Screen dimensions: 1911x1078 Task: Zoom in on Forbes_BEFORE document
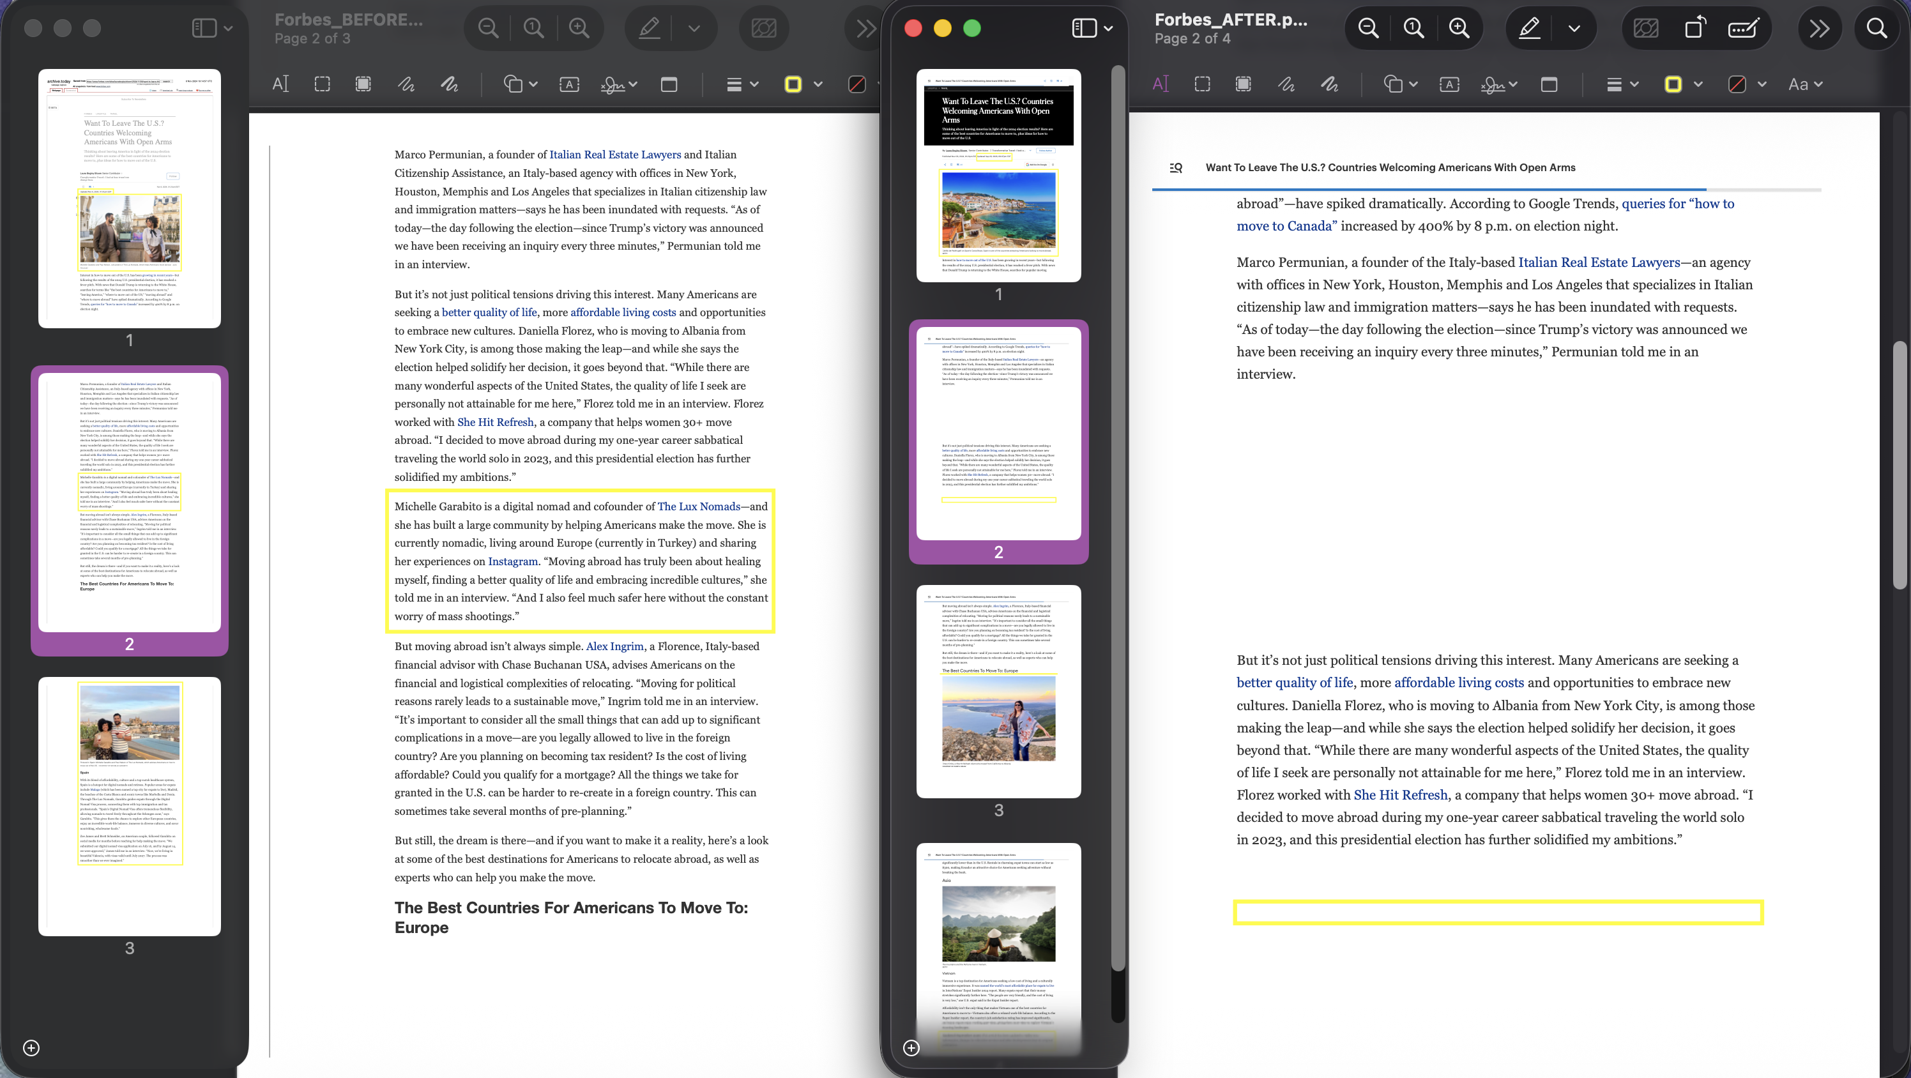pyautogui.click(x=579, y=28)
